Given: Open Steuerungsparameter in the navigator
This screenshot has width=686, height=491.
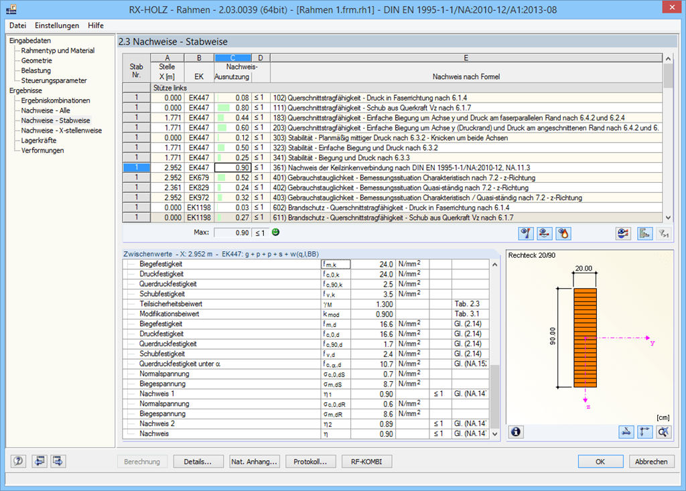Looking at the screenshot, I should pyautogui.click(x=54, y=80).
